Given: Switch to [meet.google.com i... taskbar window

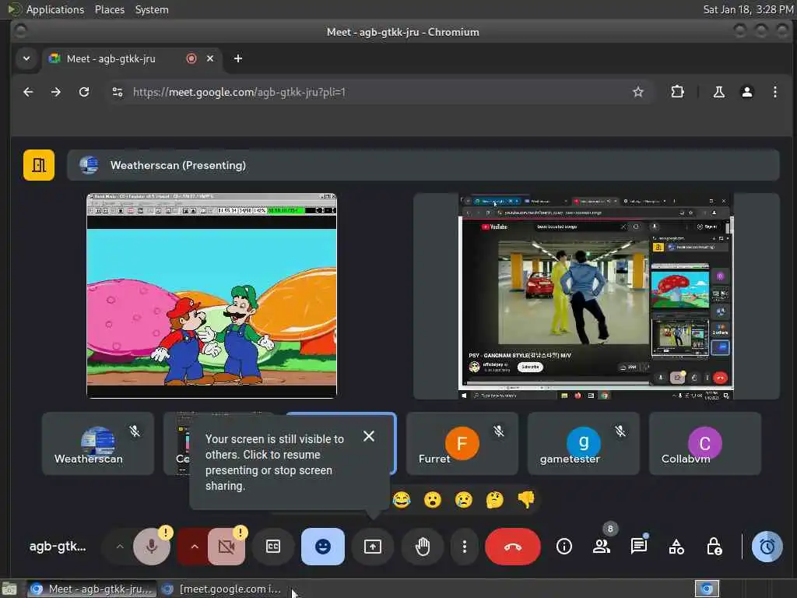Looking at the screenshot, I should click(x=222, y=589).
